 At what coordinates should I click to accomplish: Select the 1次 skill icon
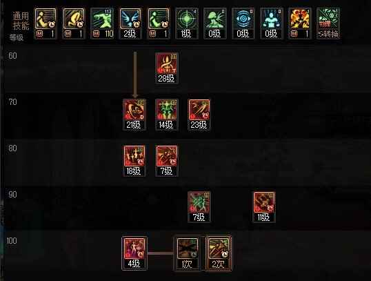click(188, 253)
